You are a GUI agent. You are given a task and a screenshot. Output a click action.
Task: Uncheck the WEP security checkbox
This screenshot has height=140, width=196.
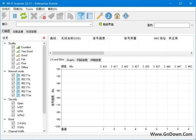[x=13, y=107]
